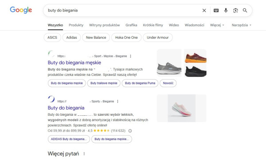
Task: Click the Buty trailowe męskie sitelink
Action: point(104,83)
